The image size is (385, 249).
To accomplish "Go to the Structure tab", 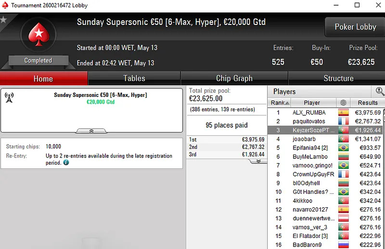I will tap(338, 79).
